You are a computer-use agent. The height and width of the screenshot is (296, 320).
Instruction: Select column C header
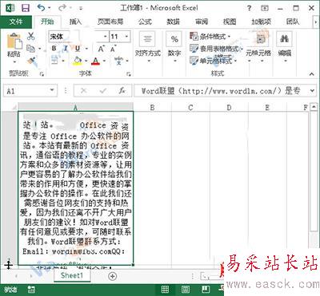click(190, 108)
